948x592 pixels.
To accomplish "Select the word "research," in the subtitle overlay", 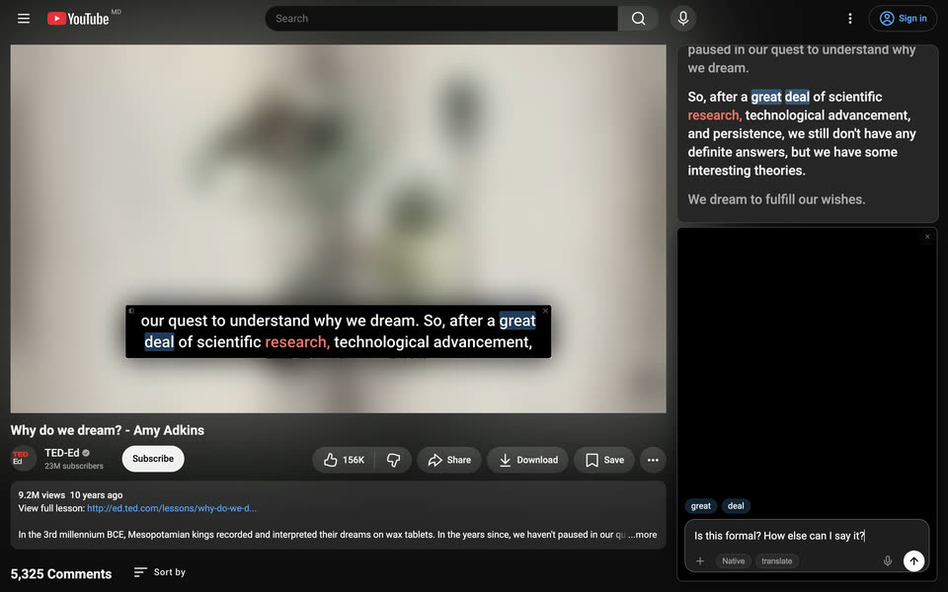I will 297,342.
